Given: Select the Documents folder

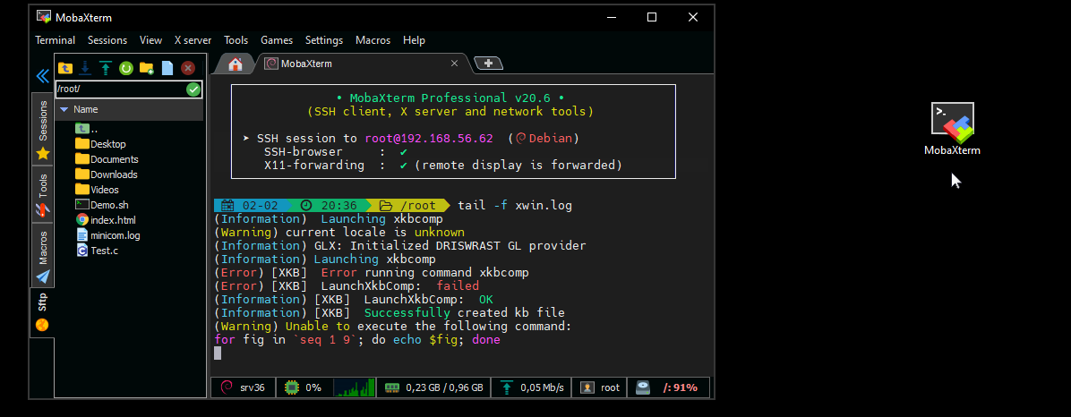Looking at the screenshot, I should click(106, 159).
